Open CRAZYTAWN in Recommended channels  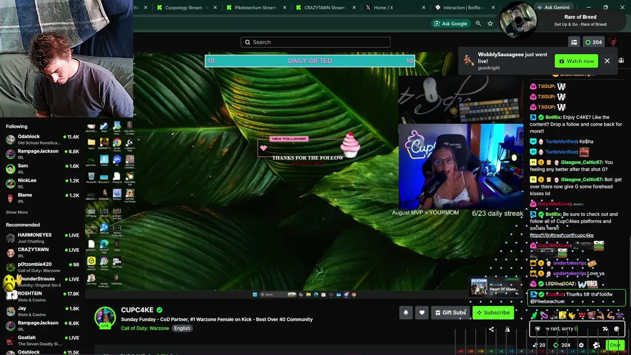[42, 253]
